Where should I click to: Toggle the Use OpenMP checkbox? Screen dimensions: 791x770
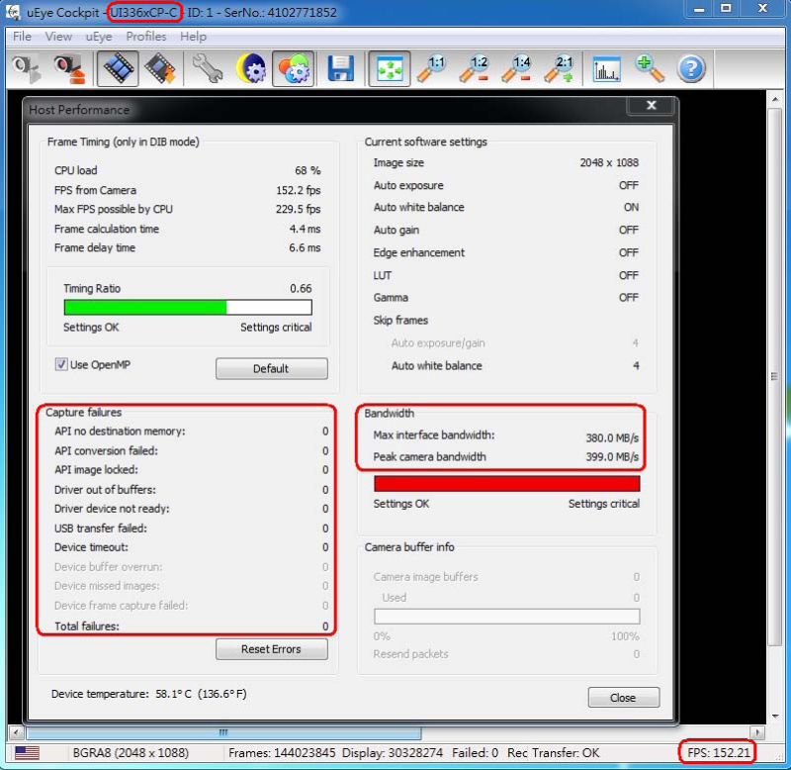(61, 364)
